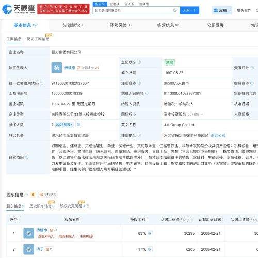
Task: Click 受益所有人 tag under 杨建忠
Action: 46,236
